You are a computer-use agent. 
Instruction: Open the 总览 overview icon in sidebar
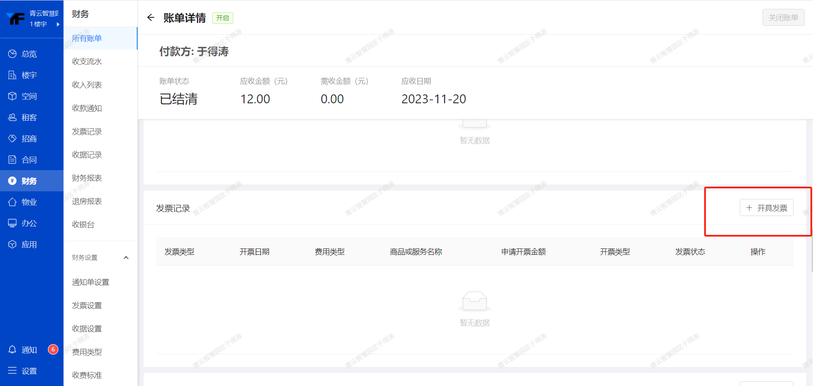[12, 54]
